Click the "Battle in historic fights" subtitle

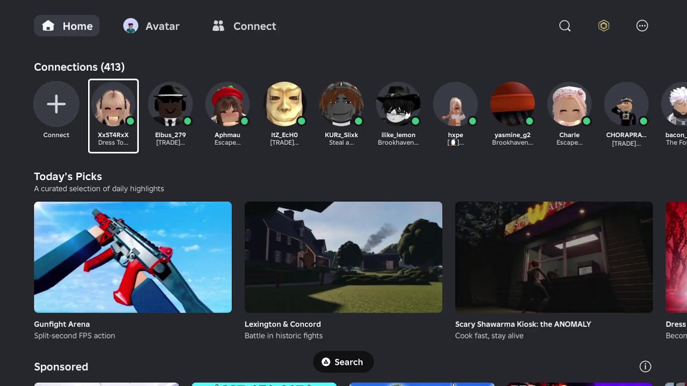tap(283, 336)
